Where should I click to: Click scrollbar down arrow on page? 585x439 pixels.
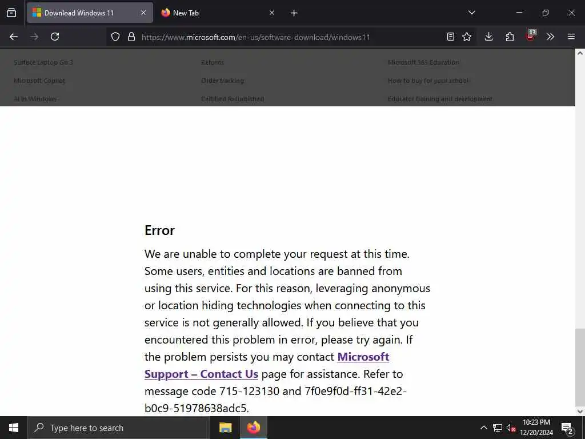pos(580,412)
